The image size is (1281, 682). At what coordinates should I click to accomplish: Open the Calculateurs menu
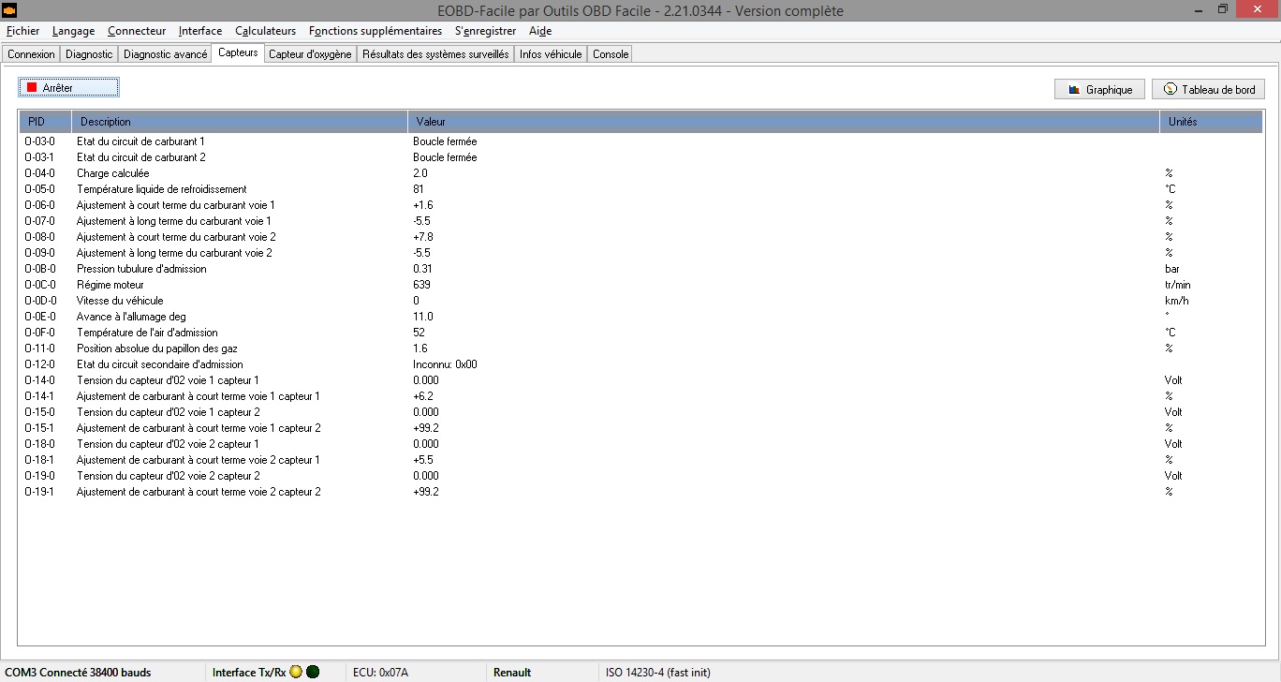265,31
